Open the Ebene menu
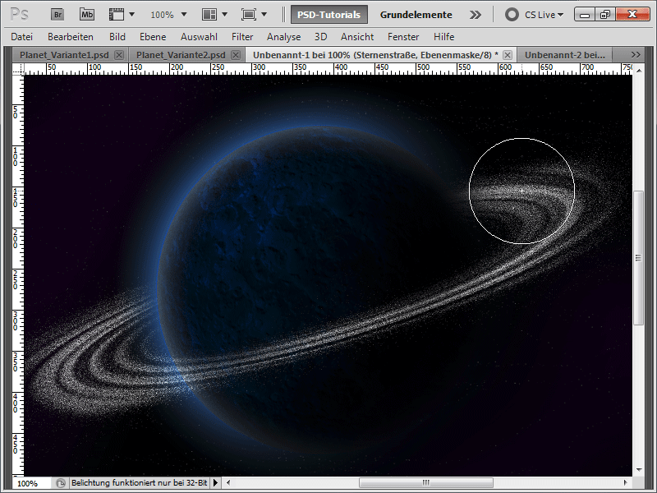The height and width of the screenshot is (493, 657). click(x=153, y=37)
